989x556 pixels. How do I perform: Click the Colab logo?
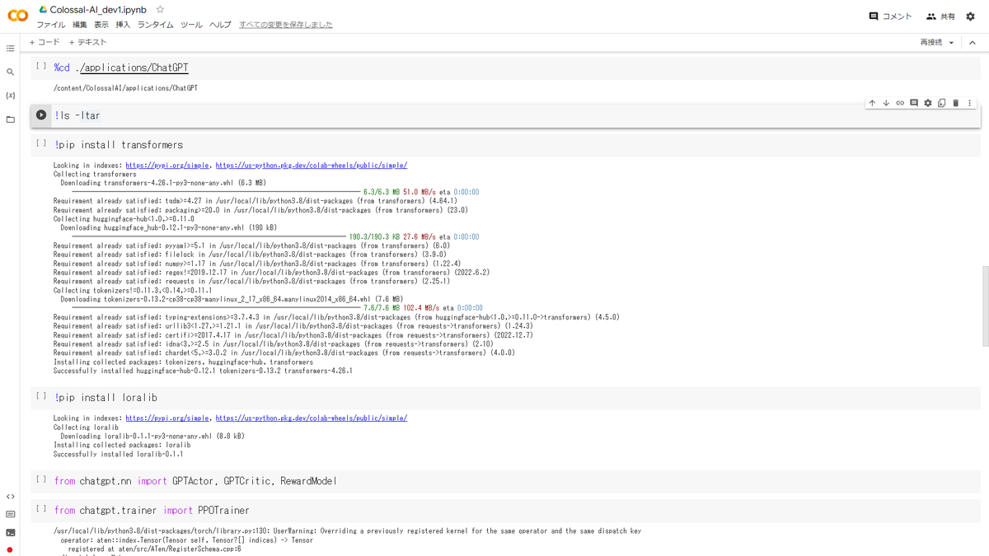click(x=17, y=16)
